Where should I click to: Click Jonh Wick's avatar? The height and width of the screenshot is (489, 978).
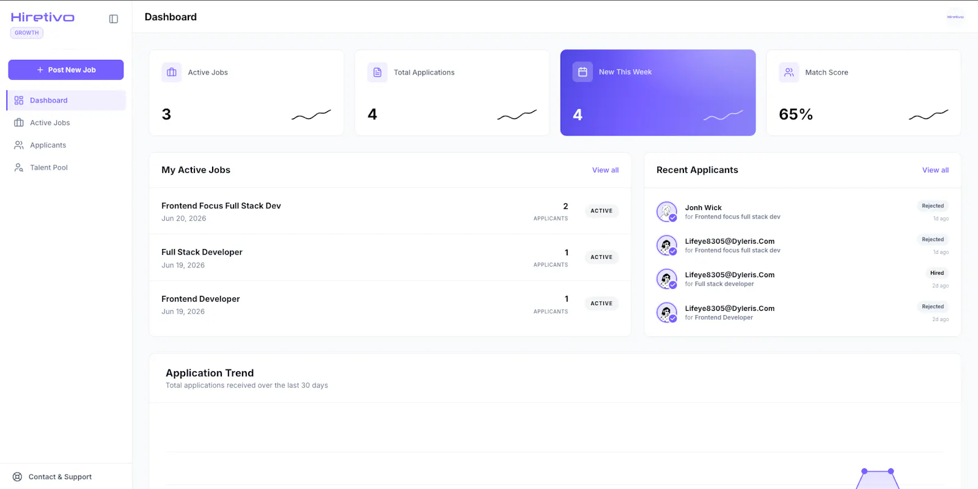tap(666, 212)
